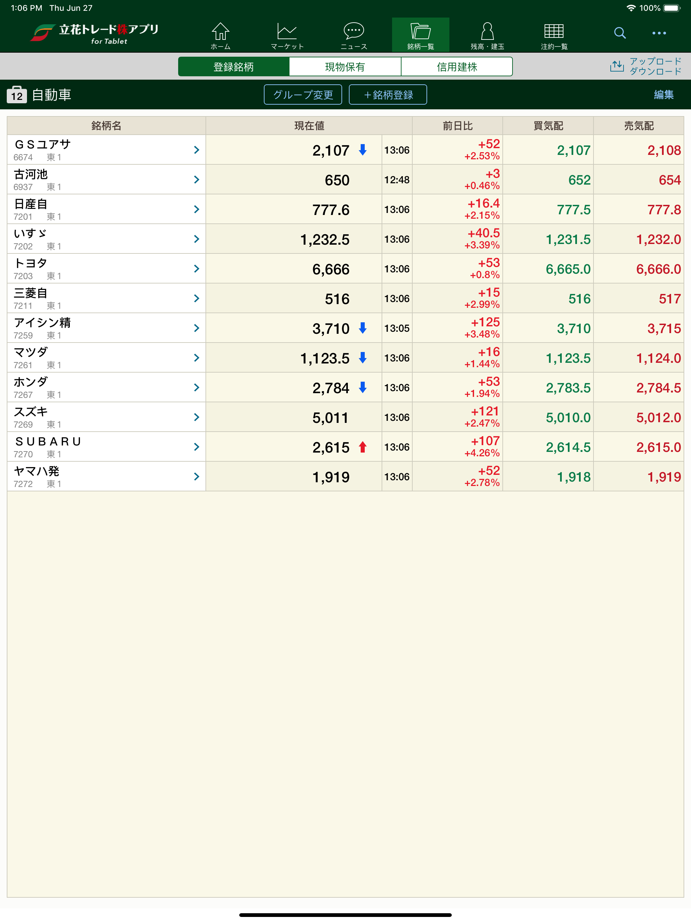Tap the 1:06 PM clock
Image resolution: width=691 pixels, height=922 pixels.
point(26,8)
